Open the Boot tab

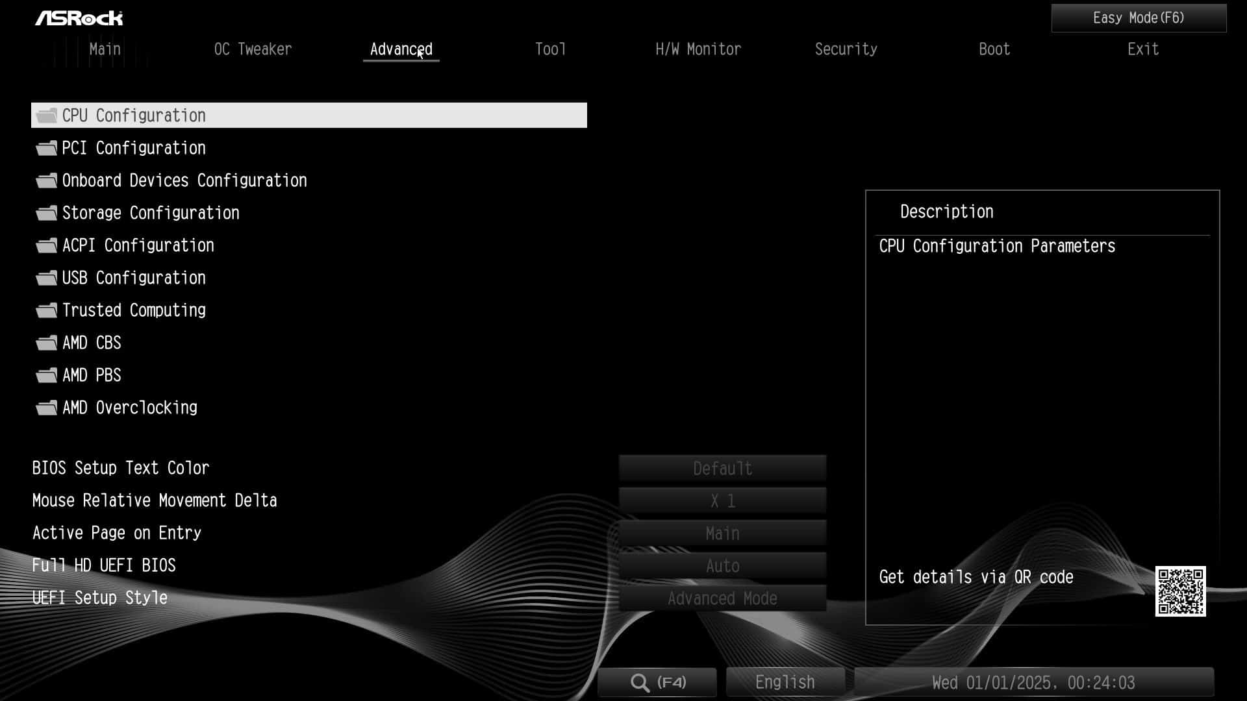click(994, 49)
